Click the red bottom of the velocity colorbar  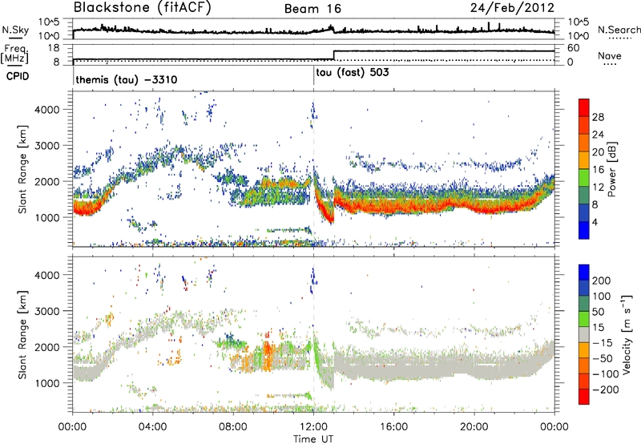(x=584, y=398)
